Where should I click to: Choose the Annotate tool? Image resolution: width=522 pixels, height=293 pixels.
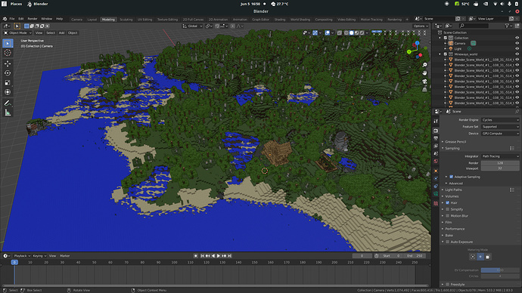tap(8, 103)
